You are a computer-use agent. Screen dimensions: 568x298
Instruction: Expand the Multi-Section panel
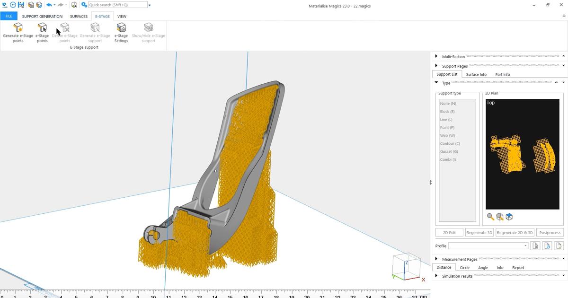click(x=436, y=56)
